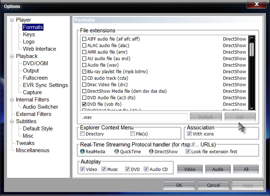Image resolution: width=270 pixels, height=196 pixels.
Task: Click the Cancel button
Action: click(214, 185)
